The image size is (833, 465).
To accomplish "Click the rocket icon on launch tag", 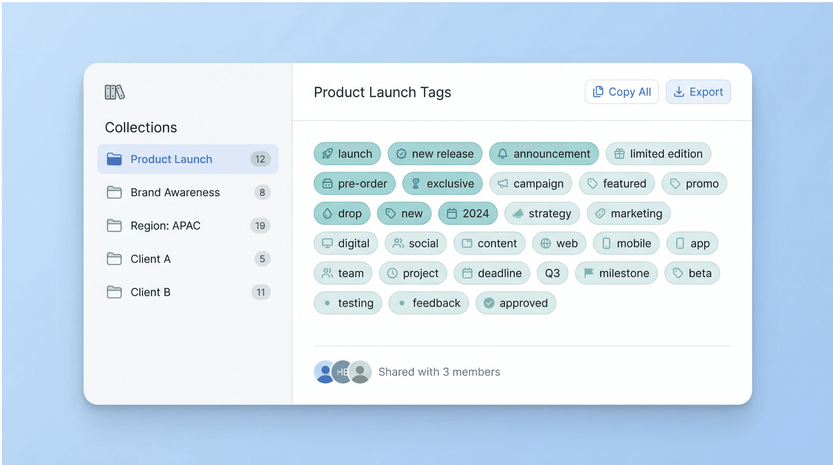I will point(327,154).
